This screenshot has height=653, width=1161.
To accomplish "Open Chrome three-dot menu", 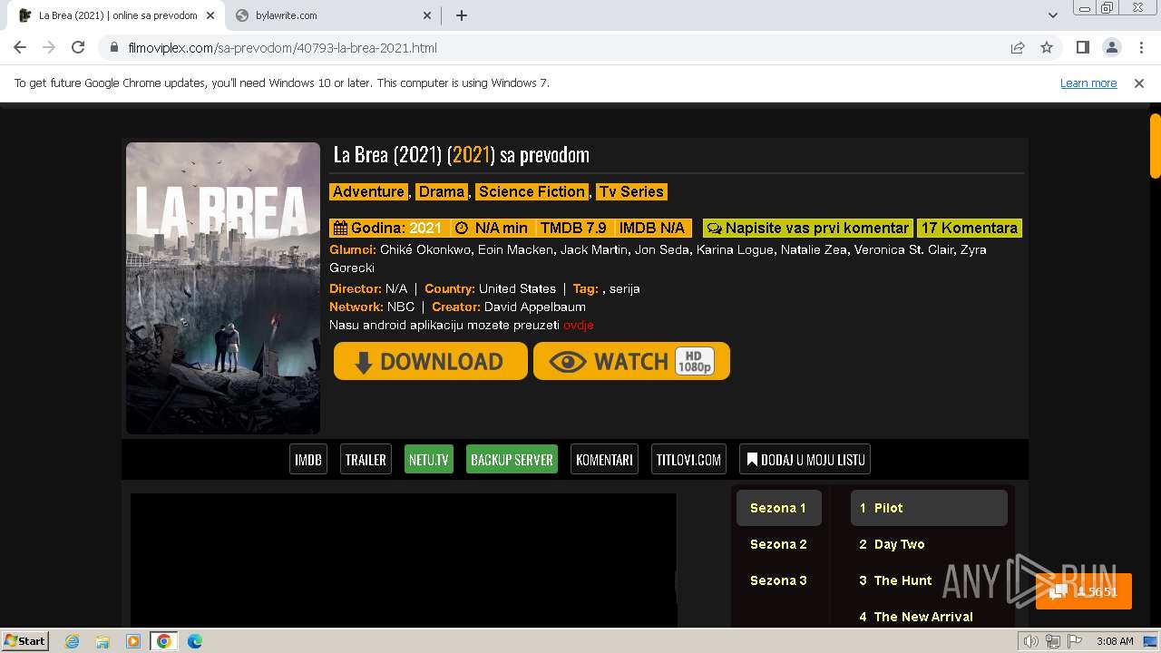I will [1140, 47].
